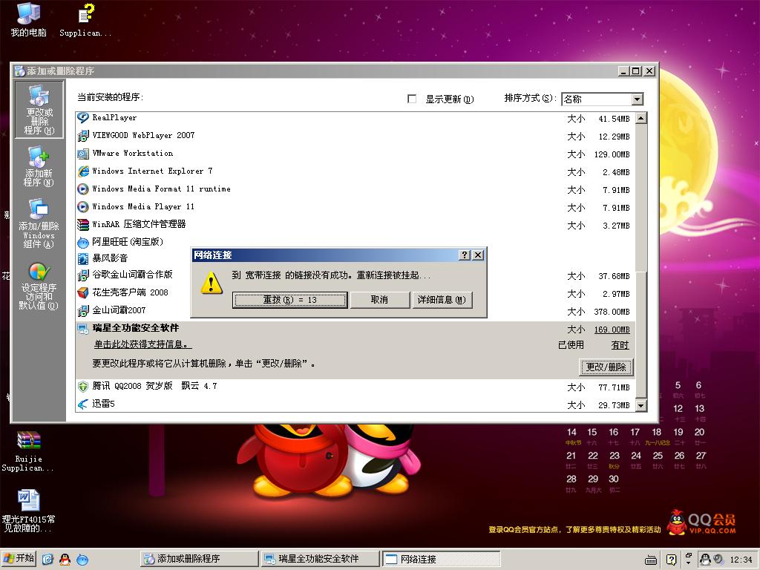Click the Windows Media Format 11 runtime icon
The height and width of the screenshot is (570, 760).
83,189
